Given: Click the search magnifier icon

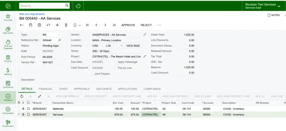Looking at the screenshot, I should click(67, 6).
